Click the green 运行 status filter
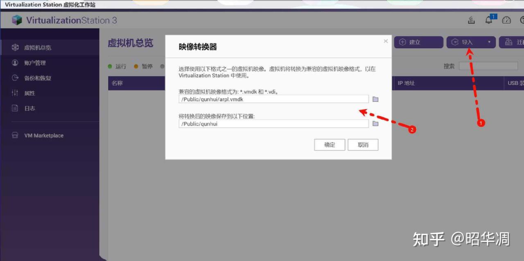Image resolution: width=524 pixels, height=261 pixels. 117,66
